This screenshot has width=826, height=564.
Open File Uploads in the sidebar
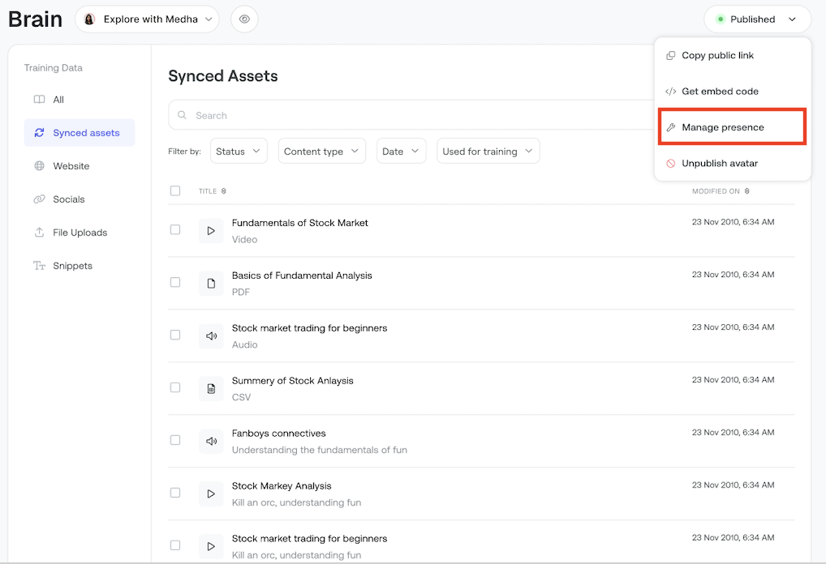coord(80,233)
